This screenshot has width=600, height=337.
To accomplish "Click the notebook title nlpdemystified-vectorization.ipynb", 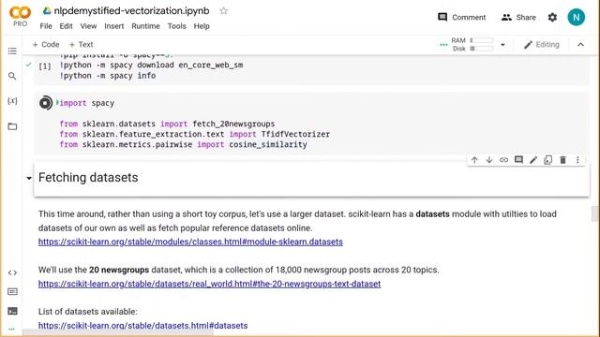I will click(x=131, y=11).
